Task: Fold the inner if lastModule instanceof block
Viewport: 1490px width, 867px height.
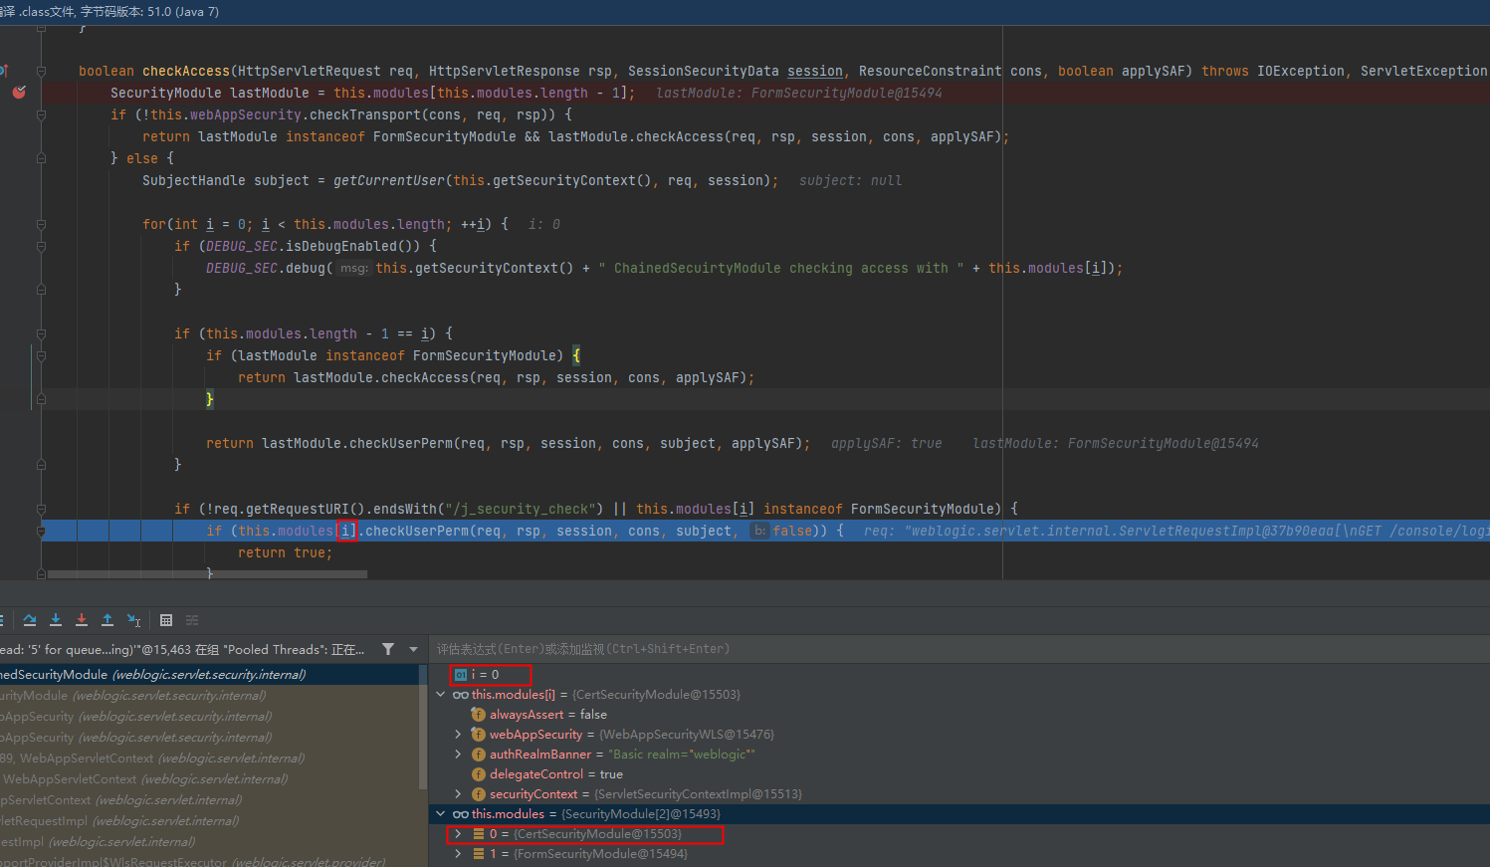Action: point(41,355)
